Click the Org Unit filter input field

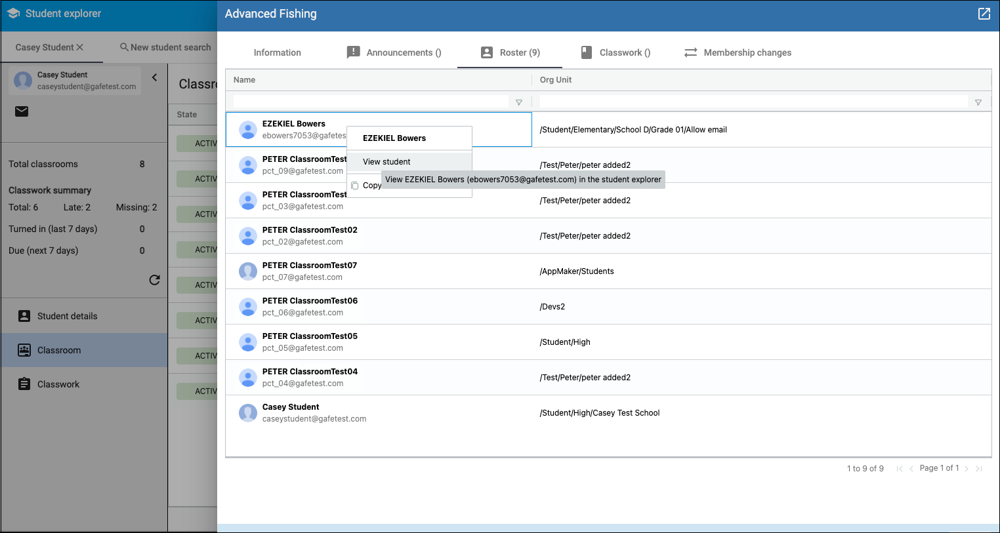tap(753, 102)
